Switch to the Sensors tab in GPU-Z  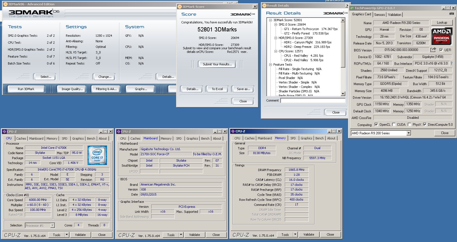point(380,15)
